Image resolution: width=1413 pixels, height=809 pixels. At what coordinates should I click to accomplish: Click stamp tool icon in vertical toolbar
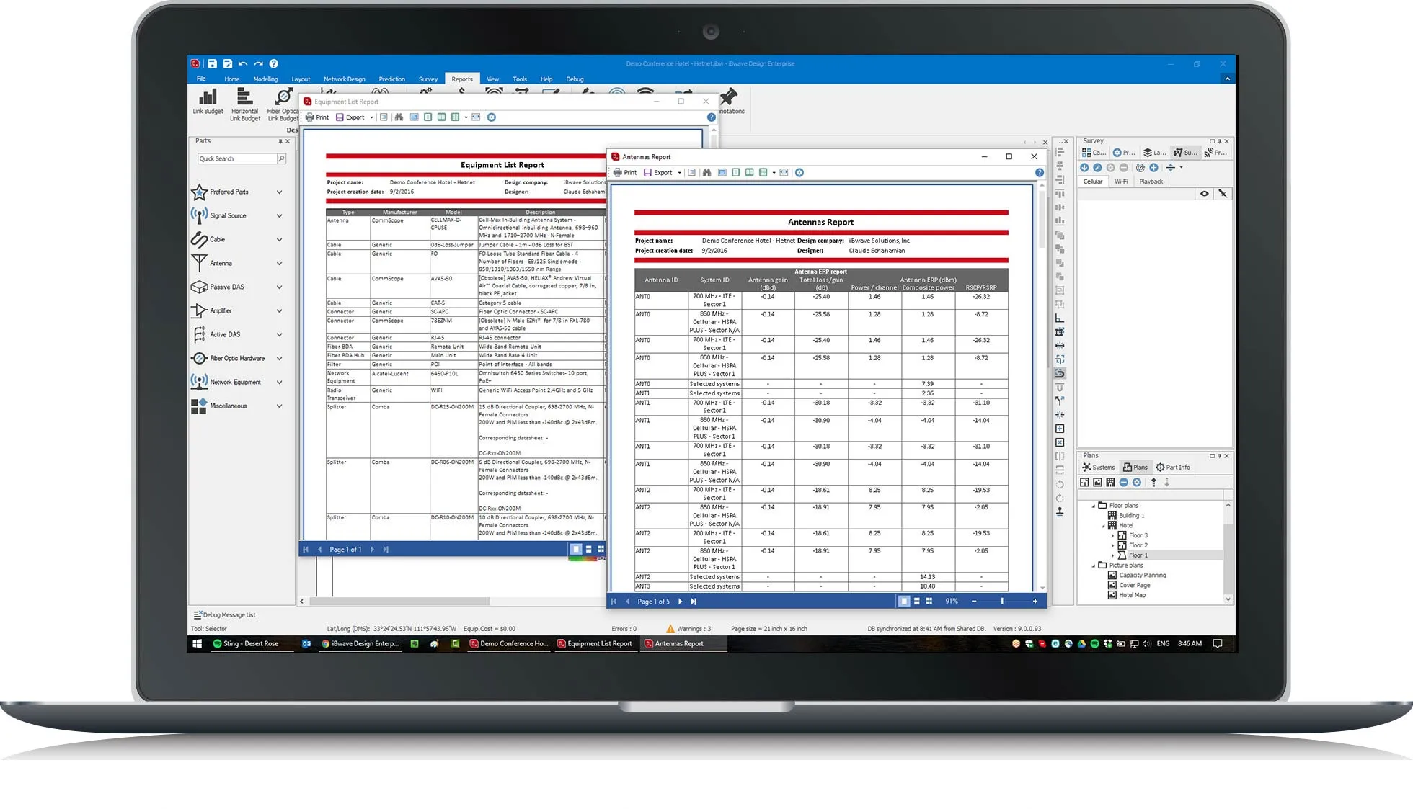[x=1060, y=511]
